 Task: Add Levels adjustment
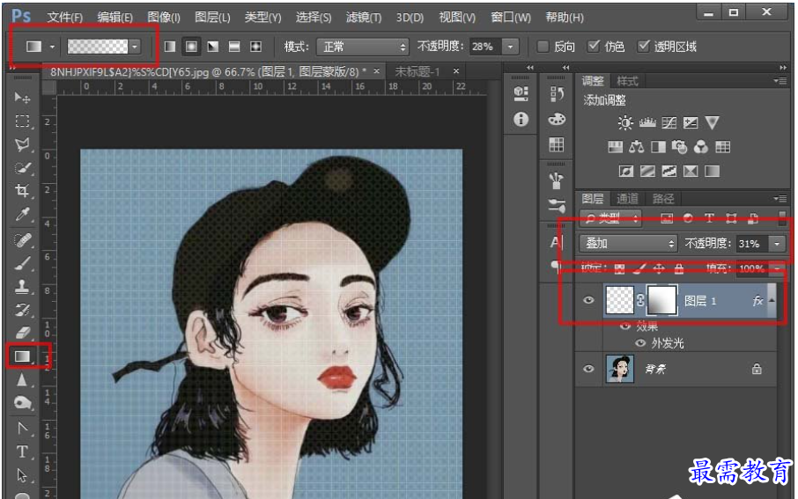[x=647, y=122]
